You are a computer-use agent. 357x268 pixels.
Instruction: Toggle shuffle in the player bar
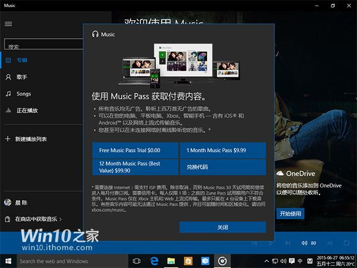330,243
